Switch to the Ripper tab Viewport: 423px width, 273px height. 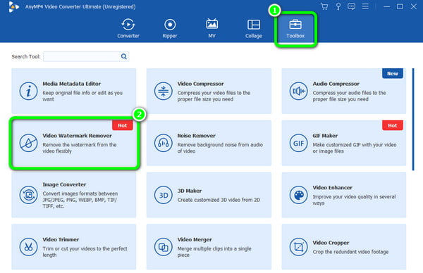point(170,28)
